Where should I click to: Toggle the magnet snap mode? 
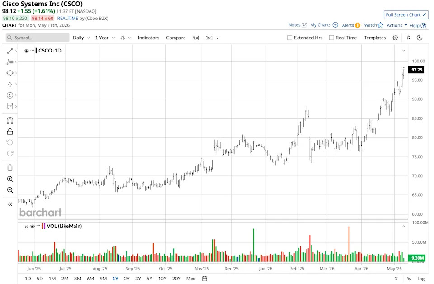10,120
